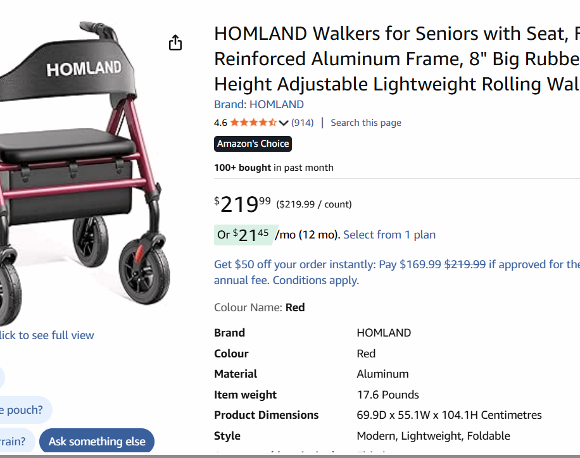Click the Brand: HOMLAND link
This screenshot has width=580, height=458.
pos(258,104)
